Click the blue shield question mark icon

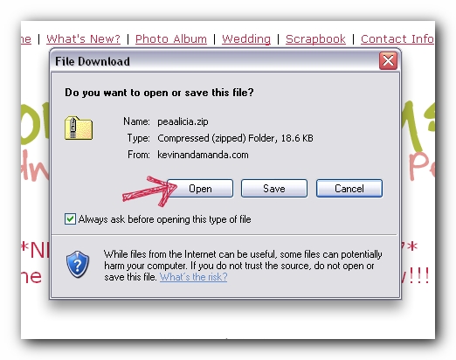pyautogui.click(x=78, y=265)
